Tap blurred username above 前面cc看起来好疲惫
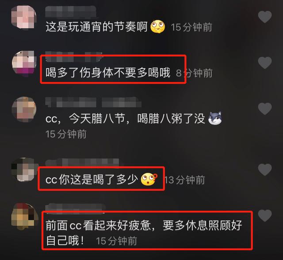This screenshot has width=283, height=260. pyautogui.click(x=76, y=208)
